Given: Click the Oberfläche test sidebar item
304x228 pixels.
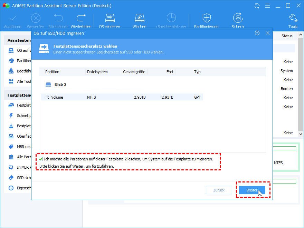Looking at the screenshot, I should point(20,136).
